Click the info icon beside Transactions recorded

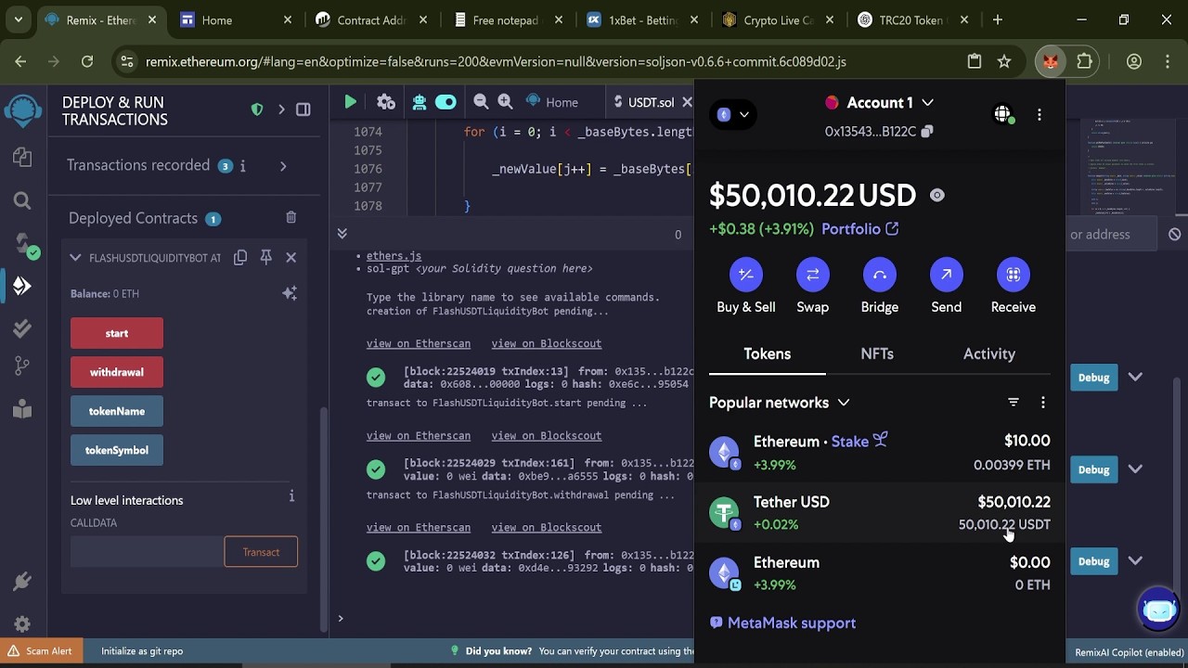coord(243,166)
